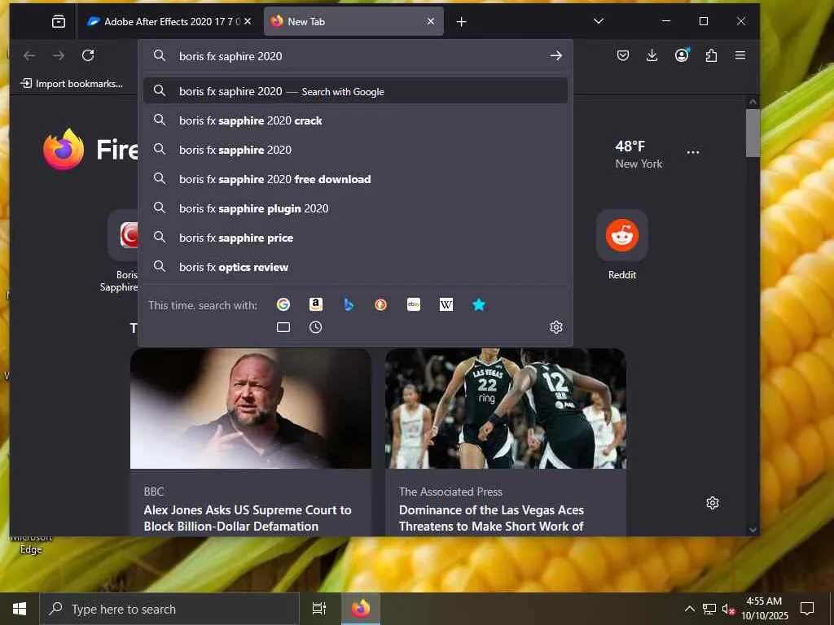Viewport: 834px width, 625px height.
Task: Open Task View on taskbar
Action: (318, 609)
